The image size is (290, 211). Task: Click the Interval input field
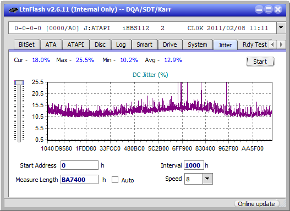point(194,165)
